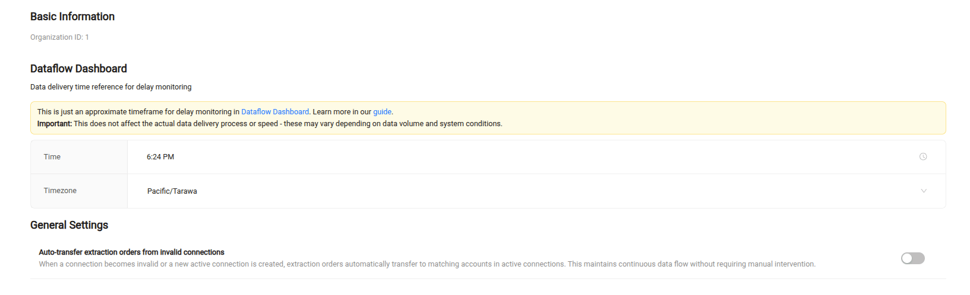Expand the Timezone chevron arrow

(924, 191)
